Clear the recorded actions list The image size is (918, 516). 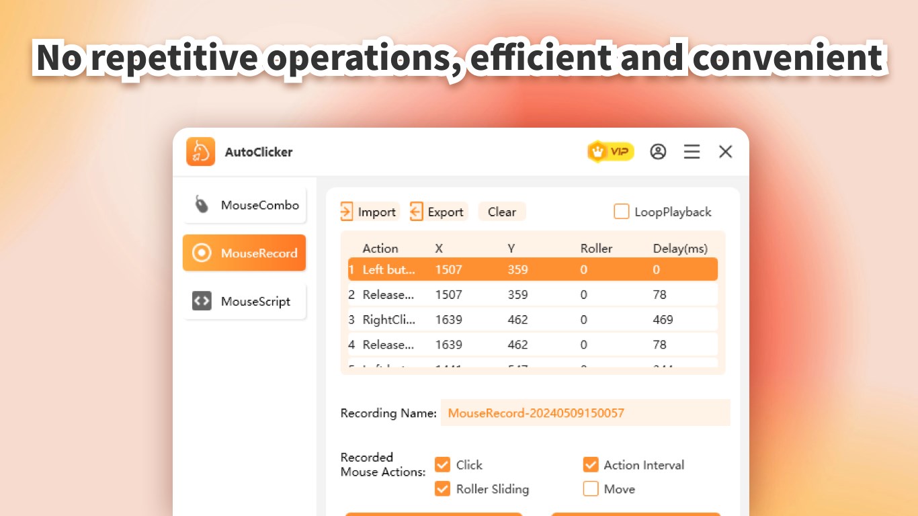click(501, 212)
